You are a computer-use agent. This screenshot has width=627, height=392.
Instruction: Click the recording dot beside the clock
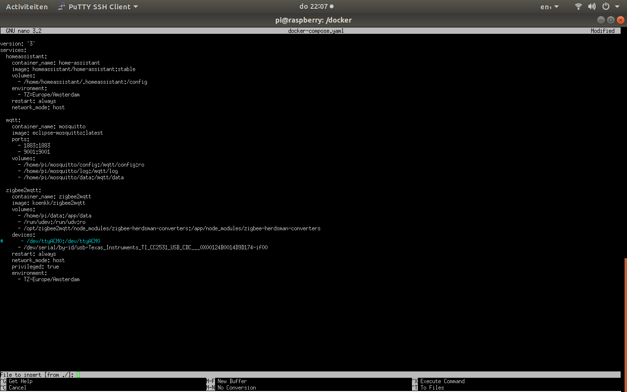[x=332, y=6]
